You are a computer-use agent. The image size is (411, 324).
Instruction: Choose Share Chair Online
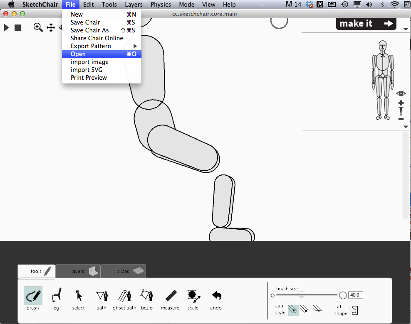click(x=102, y=38)
